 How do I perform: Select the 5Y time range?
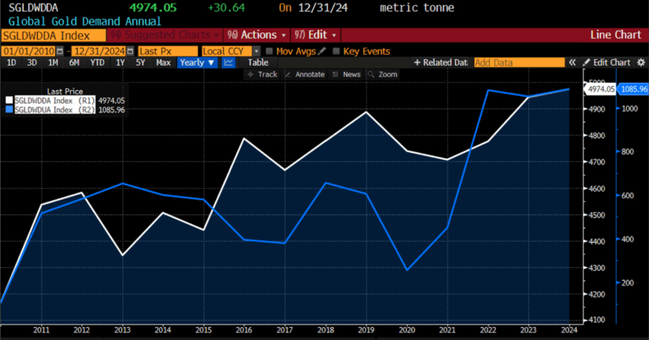140,62
